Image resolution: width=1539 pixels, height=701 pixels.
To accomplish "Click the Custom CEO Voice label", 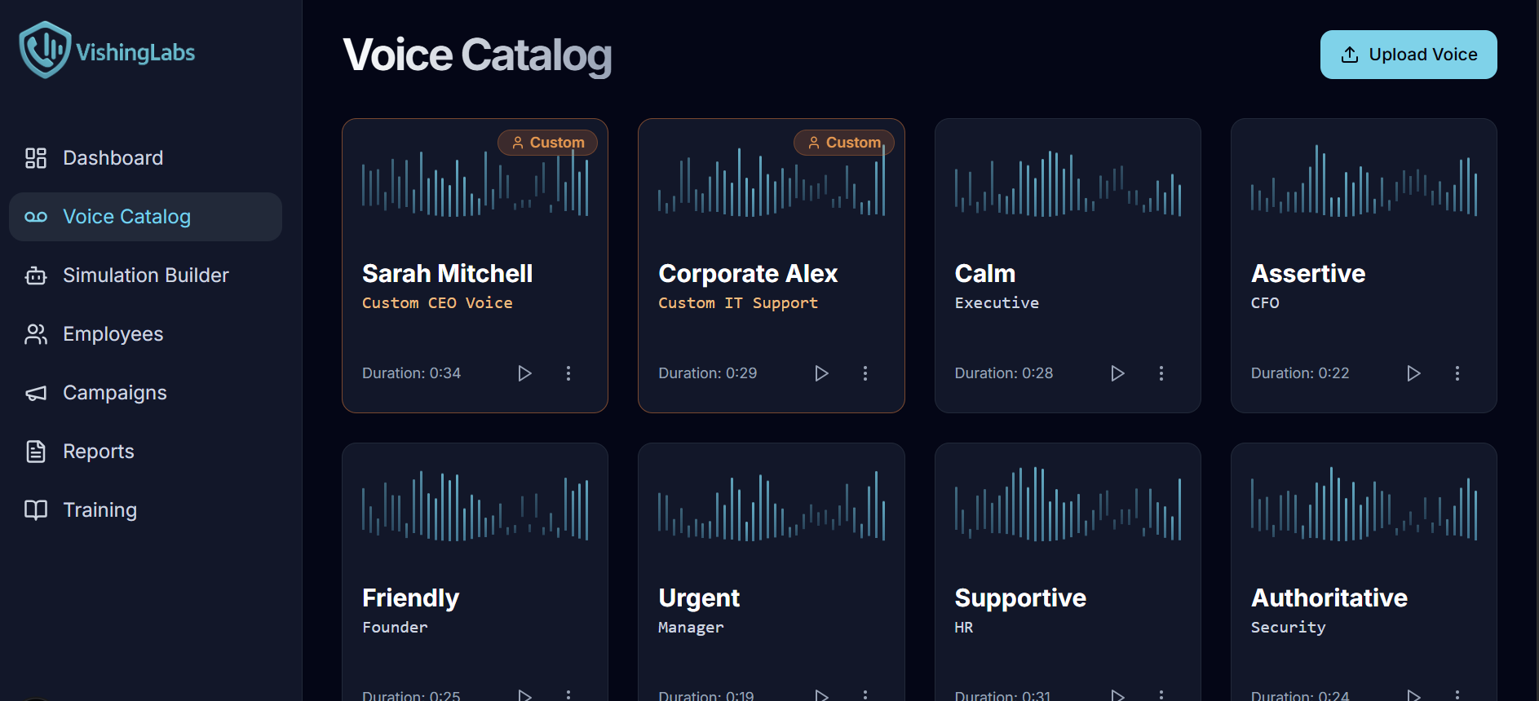I will click(437, 302).
